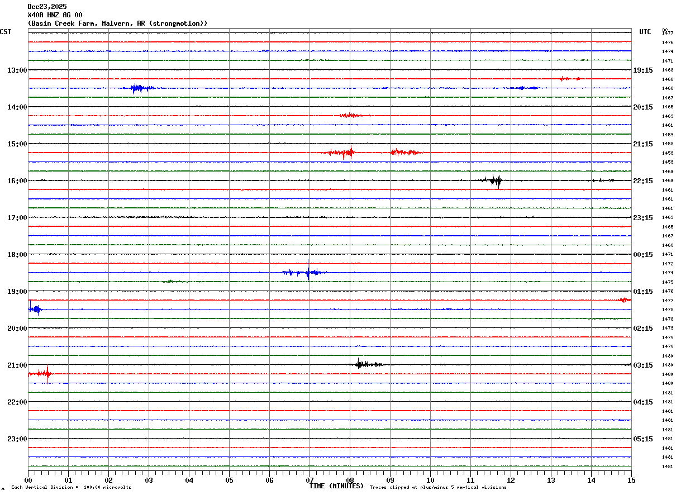This screenshot has width=676, height=495.
Task: Click the 21:15 UTC time label
Action: click(643, 144)
